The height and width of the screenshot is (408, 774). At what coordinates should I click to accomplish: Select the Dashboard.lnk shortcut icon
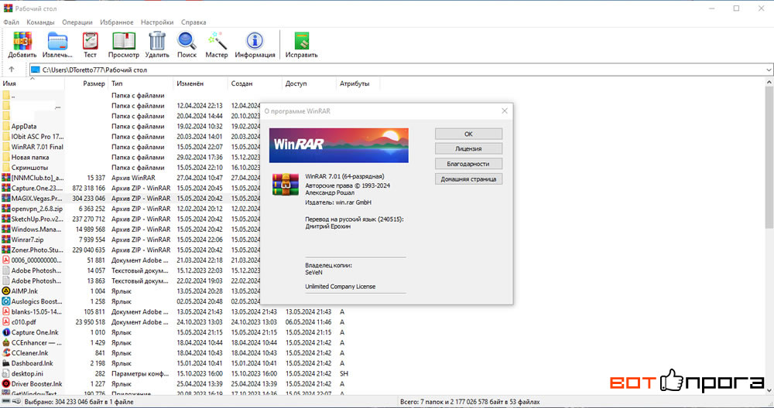coord(6,363)
